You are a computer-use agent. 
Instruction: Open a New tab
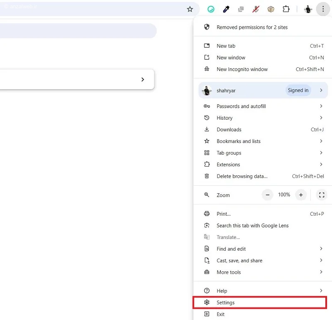(263, 46)
